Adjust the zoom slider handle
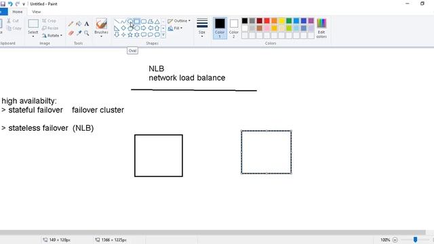 pyautogui.click(x=415, y=239)
